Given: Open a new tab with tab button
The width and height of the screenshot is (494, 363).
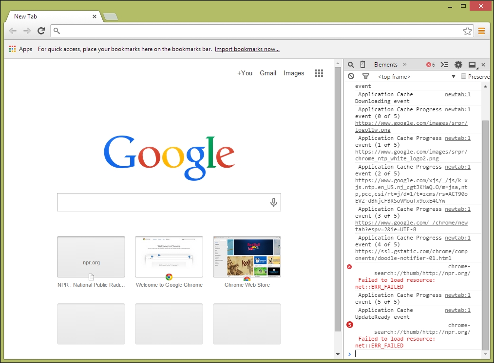Looking at the screenshot, I should tap(111, 17).
